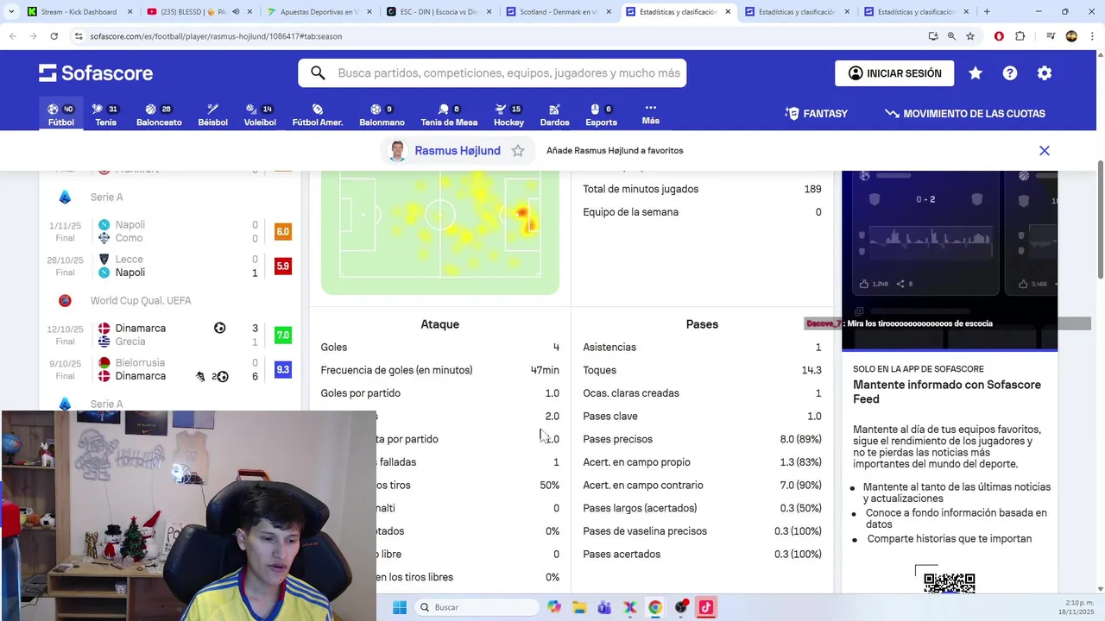Image resolution: width=1105 pixels, height=621 pixels.
Task: Click the Sofascore Feed video preview
Action: click(x=950, y=259)
